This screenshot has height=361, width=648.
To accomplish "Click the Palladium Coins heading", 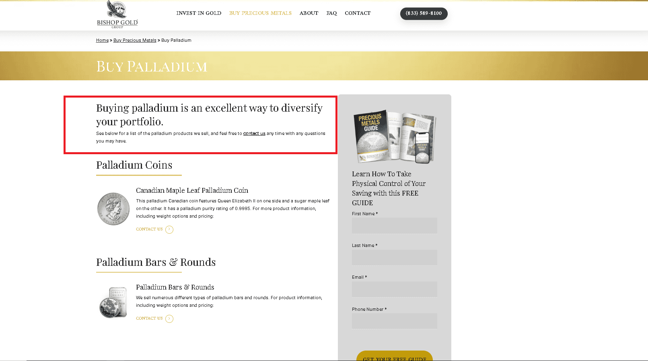I will (134, 165).
